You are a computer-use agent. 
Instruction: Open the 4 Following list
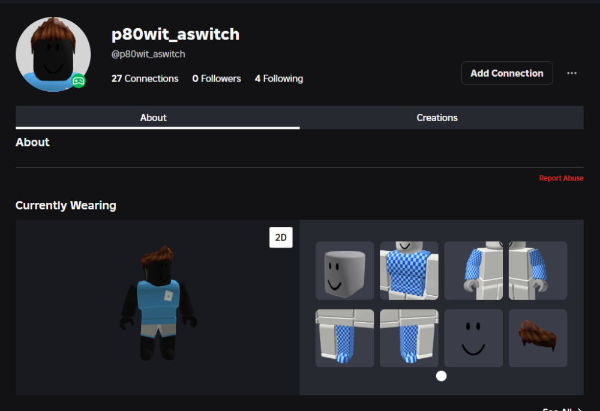pos(279,79)
